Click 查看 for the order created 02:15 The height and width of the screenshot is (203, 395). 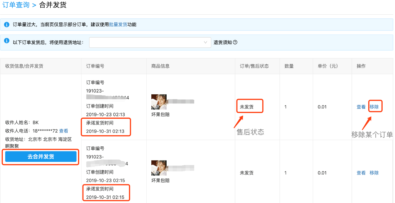pyautogui.click(x=361, y=173)
